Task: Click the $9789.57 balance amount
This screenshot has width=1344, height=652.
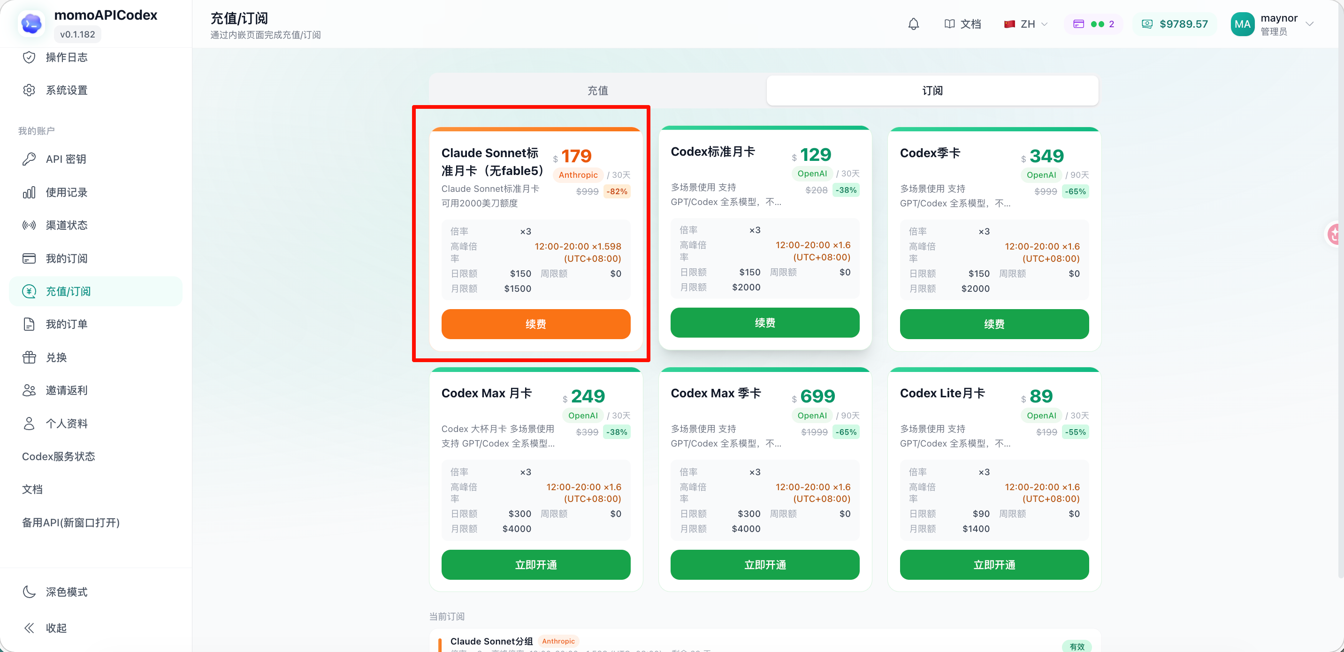Action: [1184, 24]
